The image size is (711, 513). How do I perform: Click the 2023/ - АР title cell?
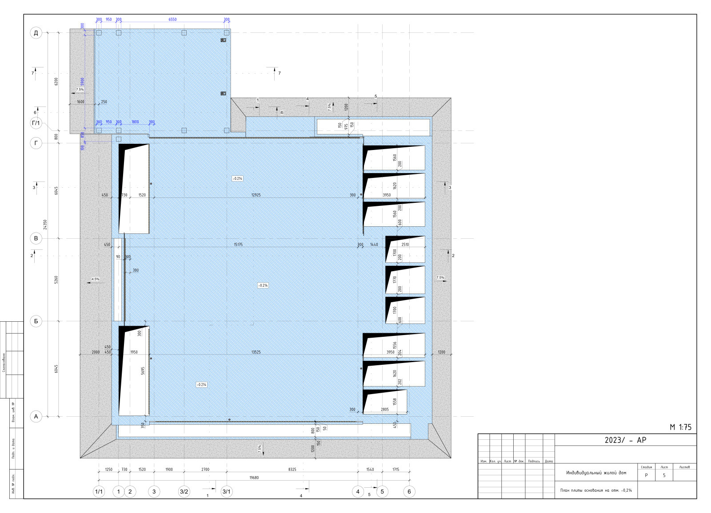pos(625,440)
